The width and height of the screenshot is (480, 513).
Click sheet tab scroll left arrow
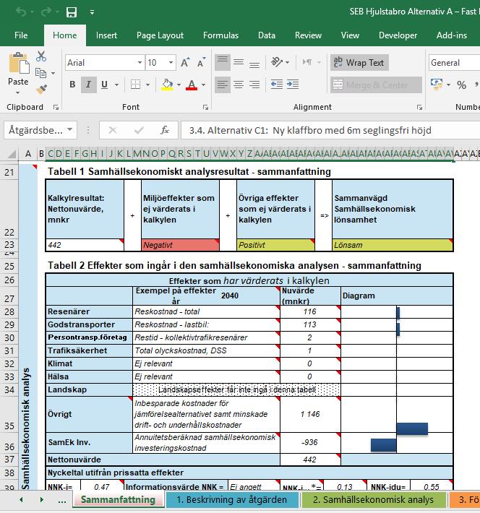click(x=21, y=499)
